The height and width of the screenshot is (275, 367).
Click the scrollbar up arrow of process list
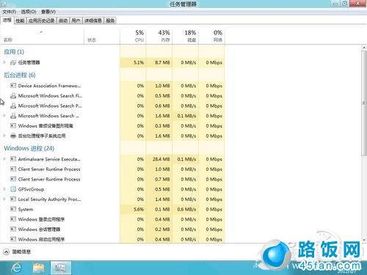point(364,48)
